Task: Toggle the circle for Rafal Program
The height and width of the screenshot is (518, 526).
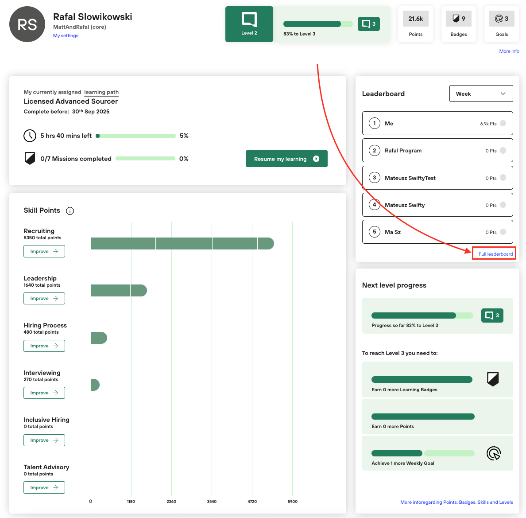Action: coord(503,151)
